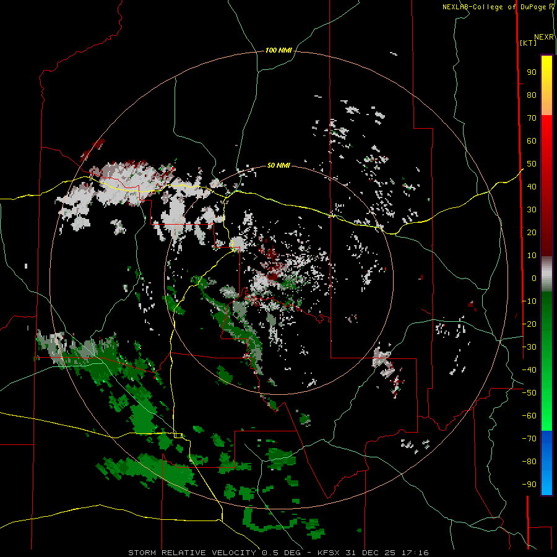
Task: Click the -70 scale label
Action: pyautogui.click(x=529, y=439)
